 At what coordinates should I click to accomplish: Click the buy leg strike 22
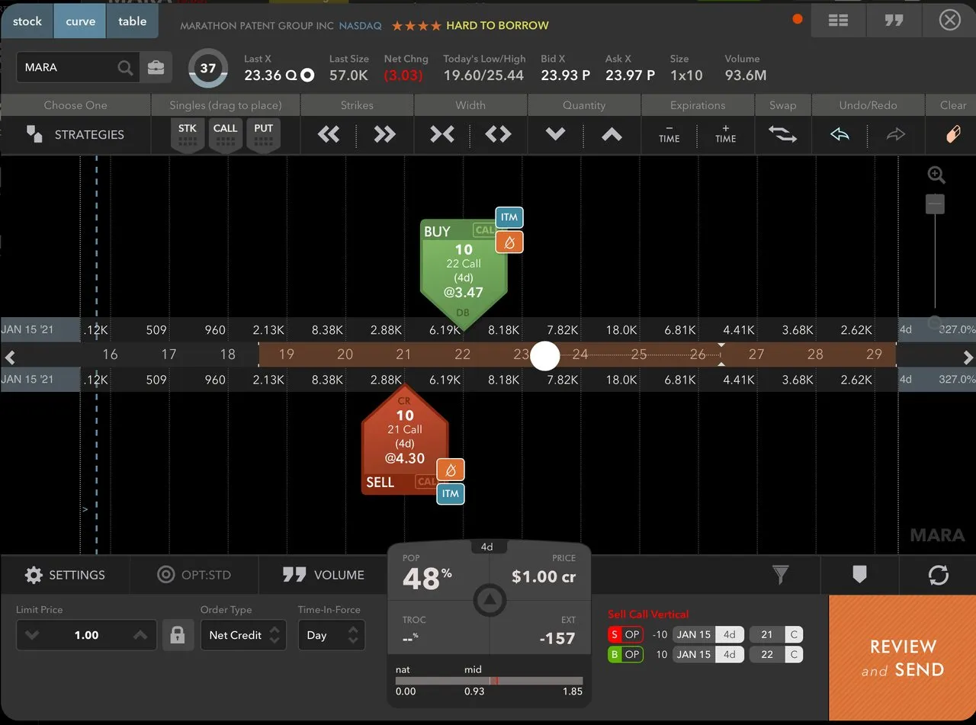coord(767,654)
